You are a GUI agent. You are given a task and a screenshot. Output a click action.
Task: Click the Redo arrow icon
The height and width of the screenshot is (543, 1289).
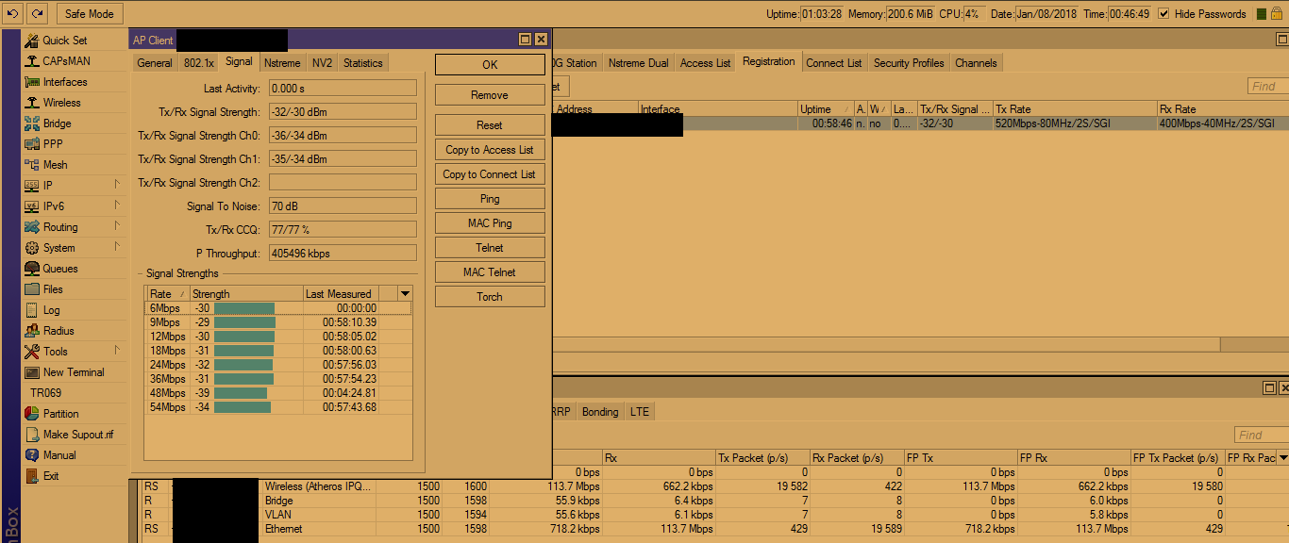37,13
